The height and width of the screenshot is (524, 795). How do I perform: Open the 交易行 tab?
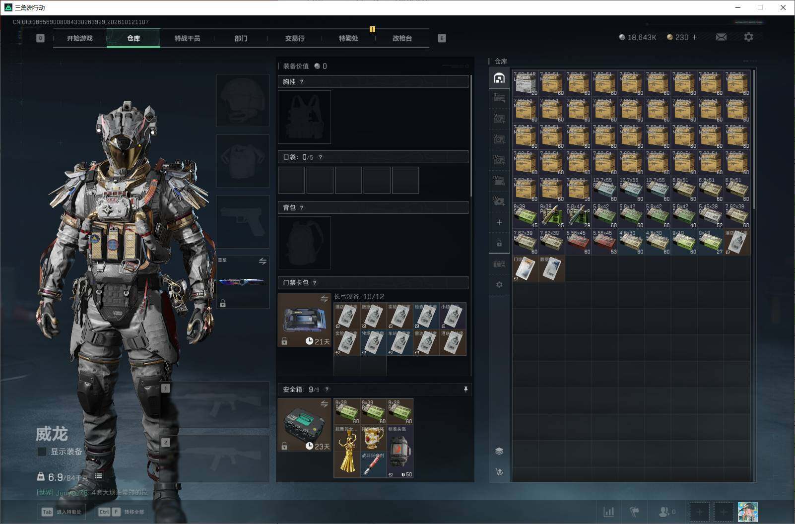click(x=295, y=38)
